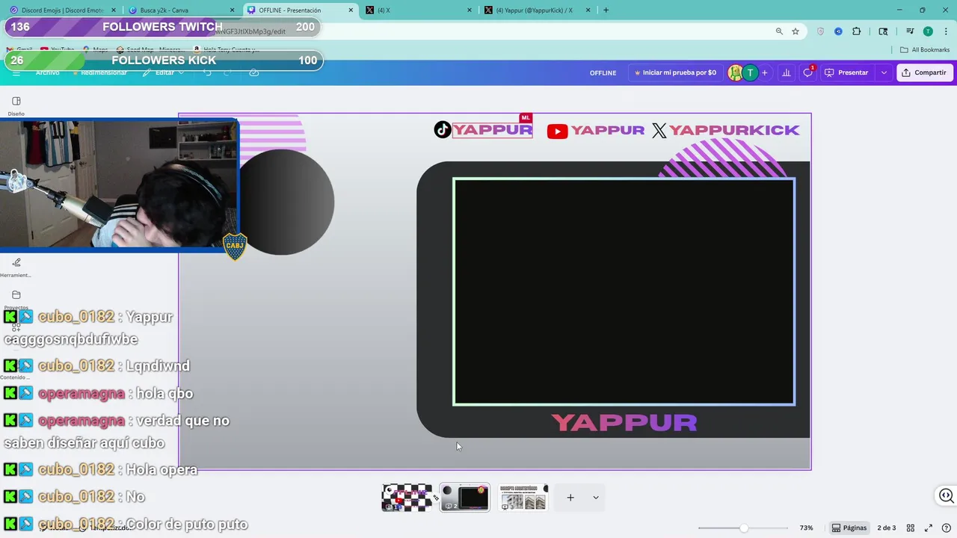Select YouTube YAPPUR text on canvas
Viewport: 957px width, 538px height.
[x=608, y=130]
